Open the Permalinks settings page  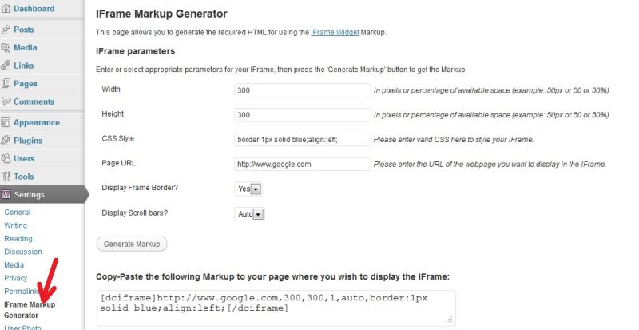pyautogui.click(x=22, y=291)
